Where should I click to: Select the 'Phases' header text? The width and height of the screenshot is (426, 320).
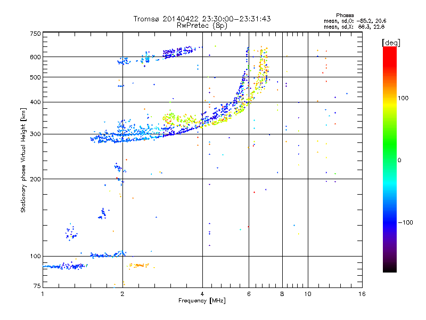point(345,15)
